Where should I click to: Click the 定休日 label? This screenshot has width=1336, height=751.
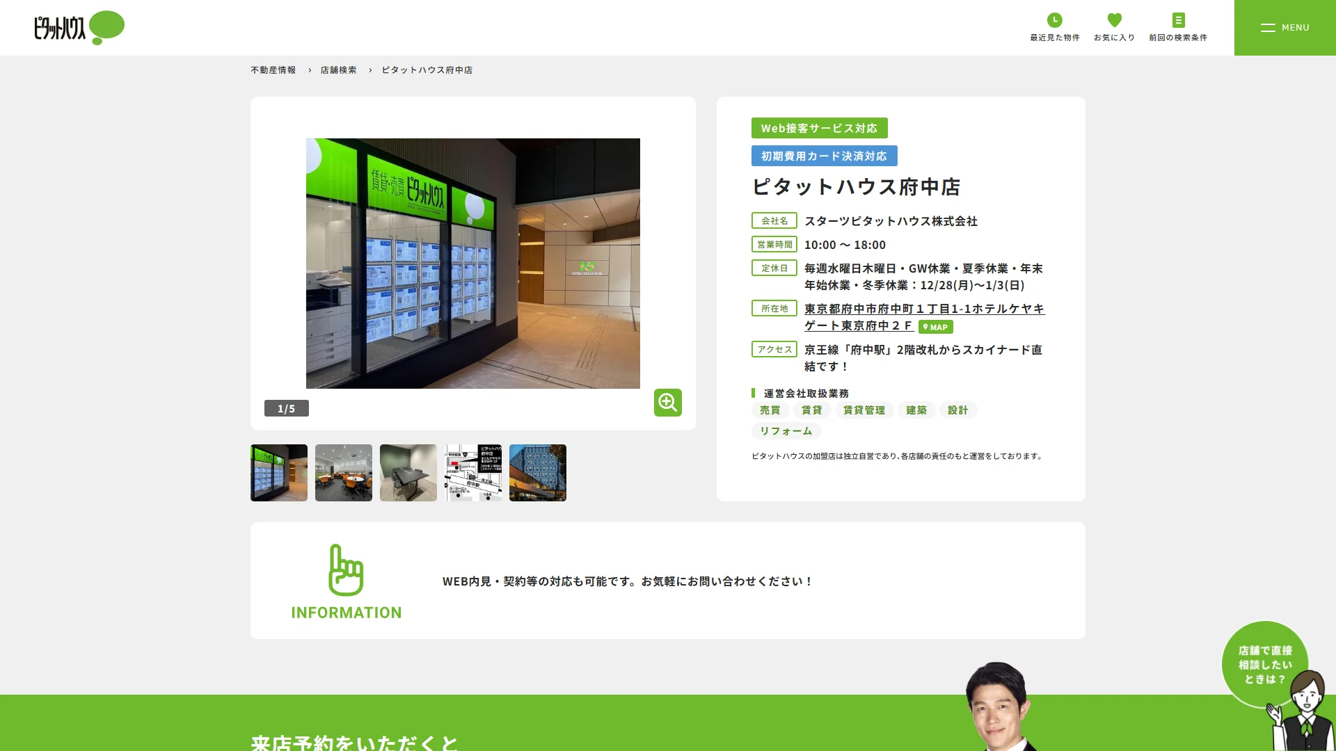774,268
